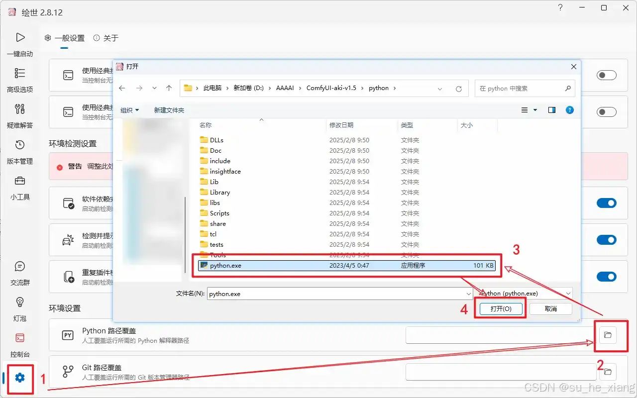Image resolution: width=637 pixels, height=398 pixels.
Task: Click the 打开(O) button
Action: click(x=501, y=308)
